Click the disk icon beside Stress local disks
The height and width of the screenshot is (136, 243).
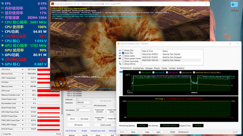click(x=120, y=61)
